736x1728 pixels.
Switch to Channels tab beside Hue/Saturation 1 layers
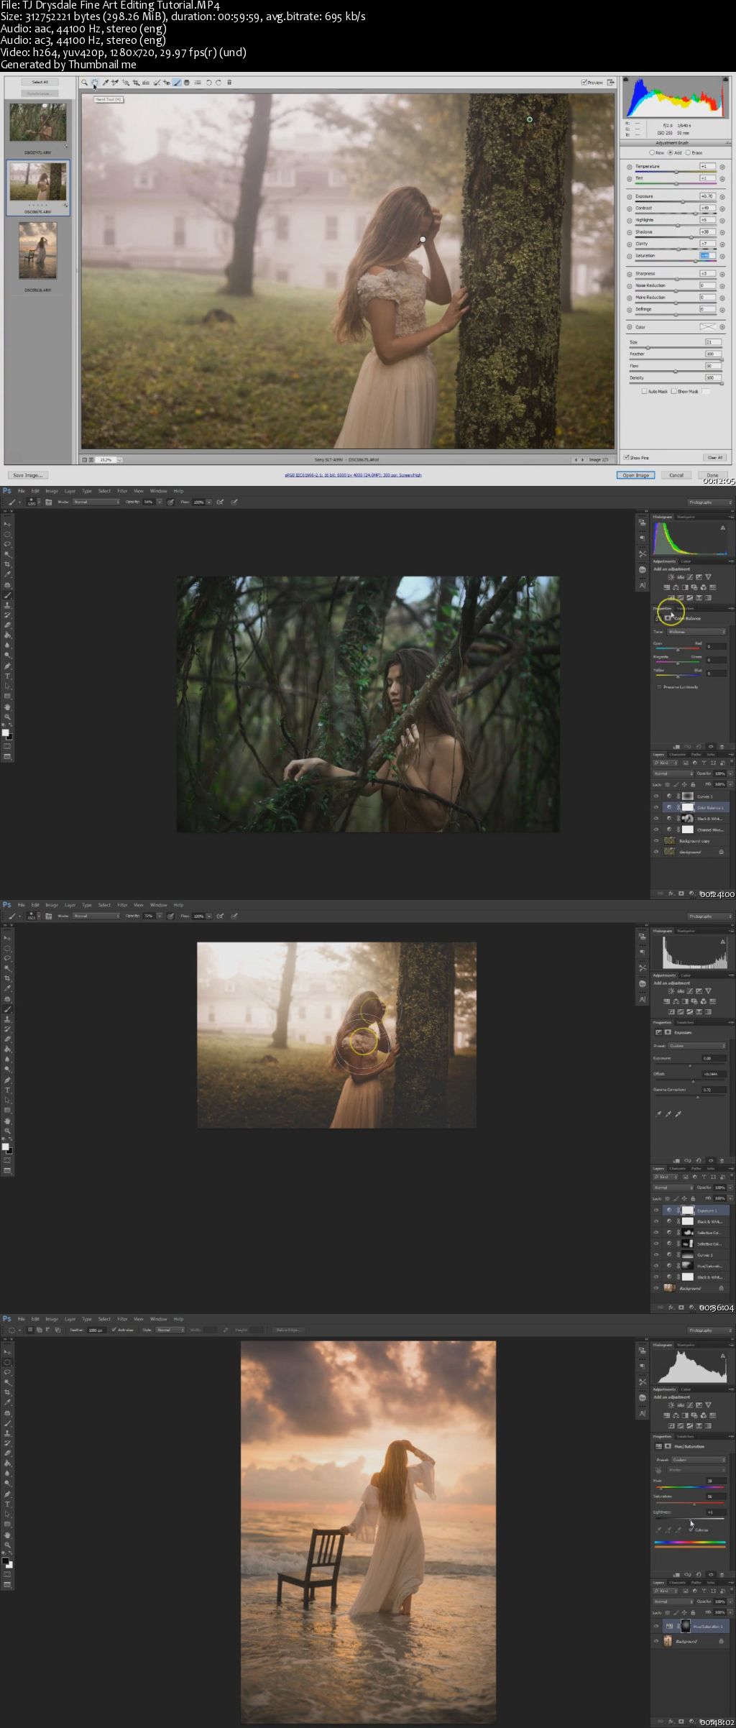pos(677,1583)
